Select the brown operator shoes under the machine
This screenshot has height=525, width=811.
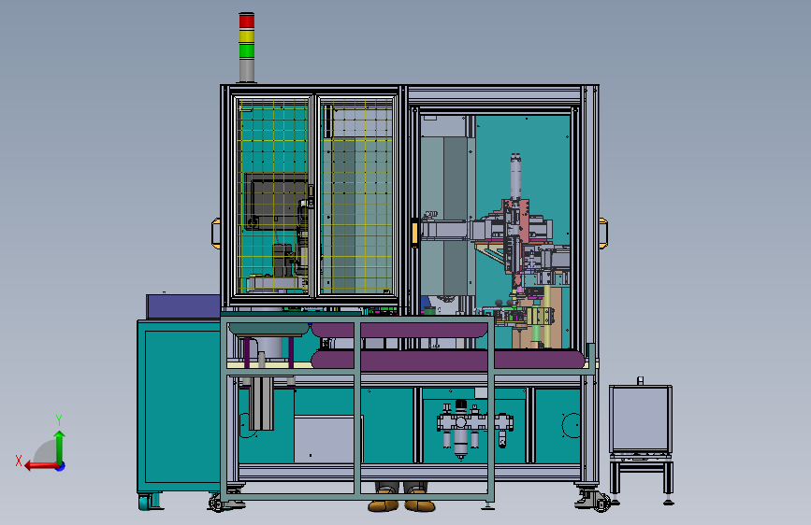pyautogui.click(x=401, y=503)
